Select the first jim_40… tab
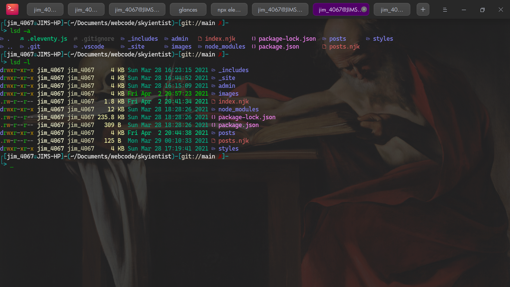The width and height of the screenshot is (510, 287). click(x=45, y=9)
